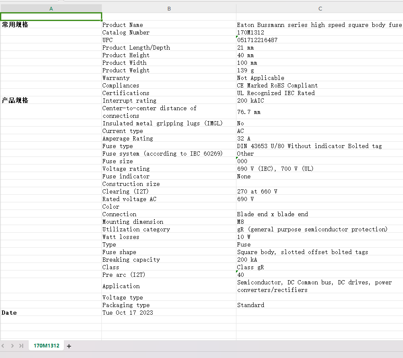The width and height of the screenshot is (403, 358).
Task: Select 'Watt losses' cell
Action: [x=169, y=237]
